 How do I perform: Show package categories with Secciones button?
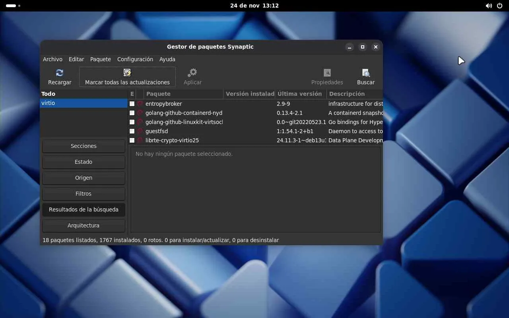(x=84, y=146)
